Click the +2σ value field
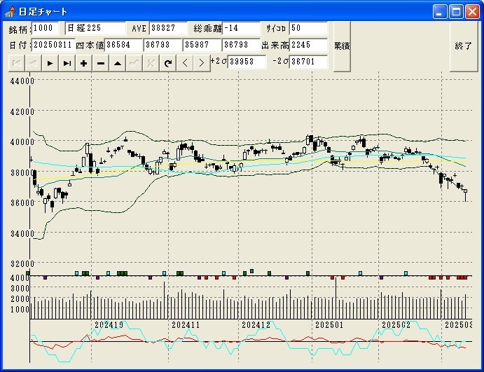Image resolution: width=484 pixels, height=372 pixels. 247,62
